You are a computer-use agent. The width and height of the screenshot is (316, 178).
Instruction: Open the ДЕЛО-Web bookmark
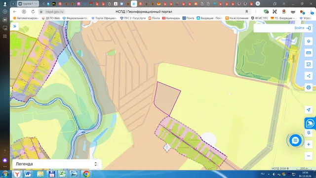coord(51,18)
